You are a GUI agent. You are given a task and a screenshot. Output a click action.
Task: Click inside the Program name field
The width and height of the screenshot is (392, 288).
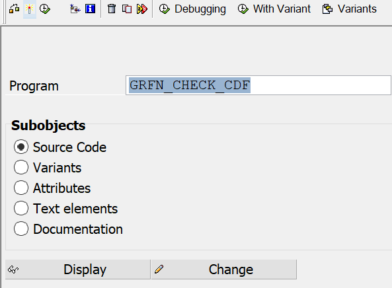[x=258, y=85]
